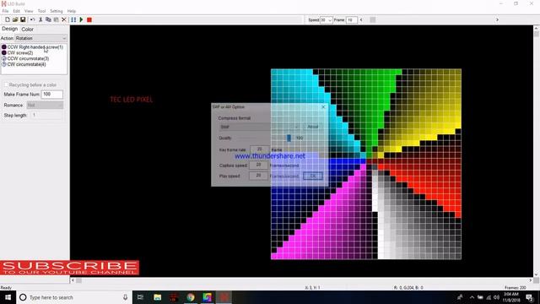Create a new file from toolbar
The height and width of the screenshot is (304, 540).
point(8,19)
